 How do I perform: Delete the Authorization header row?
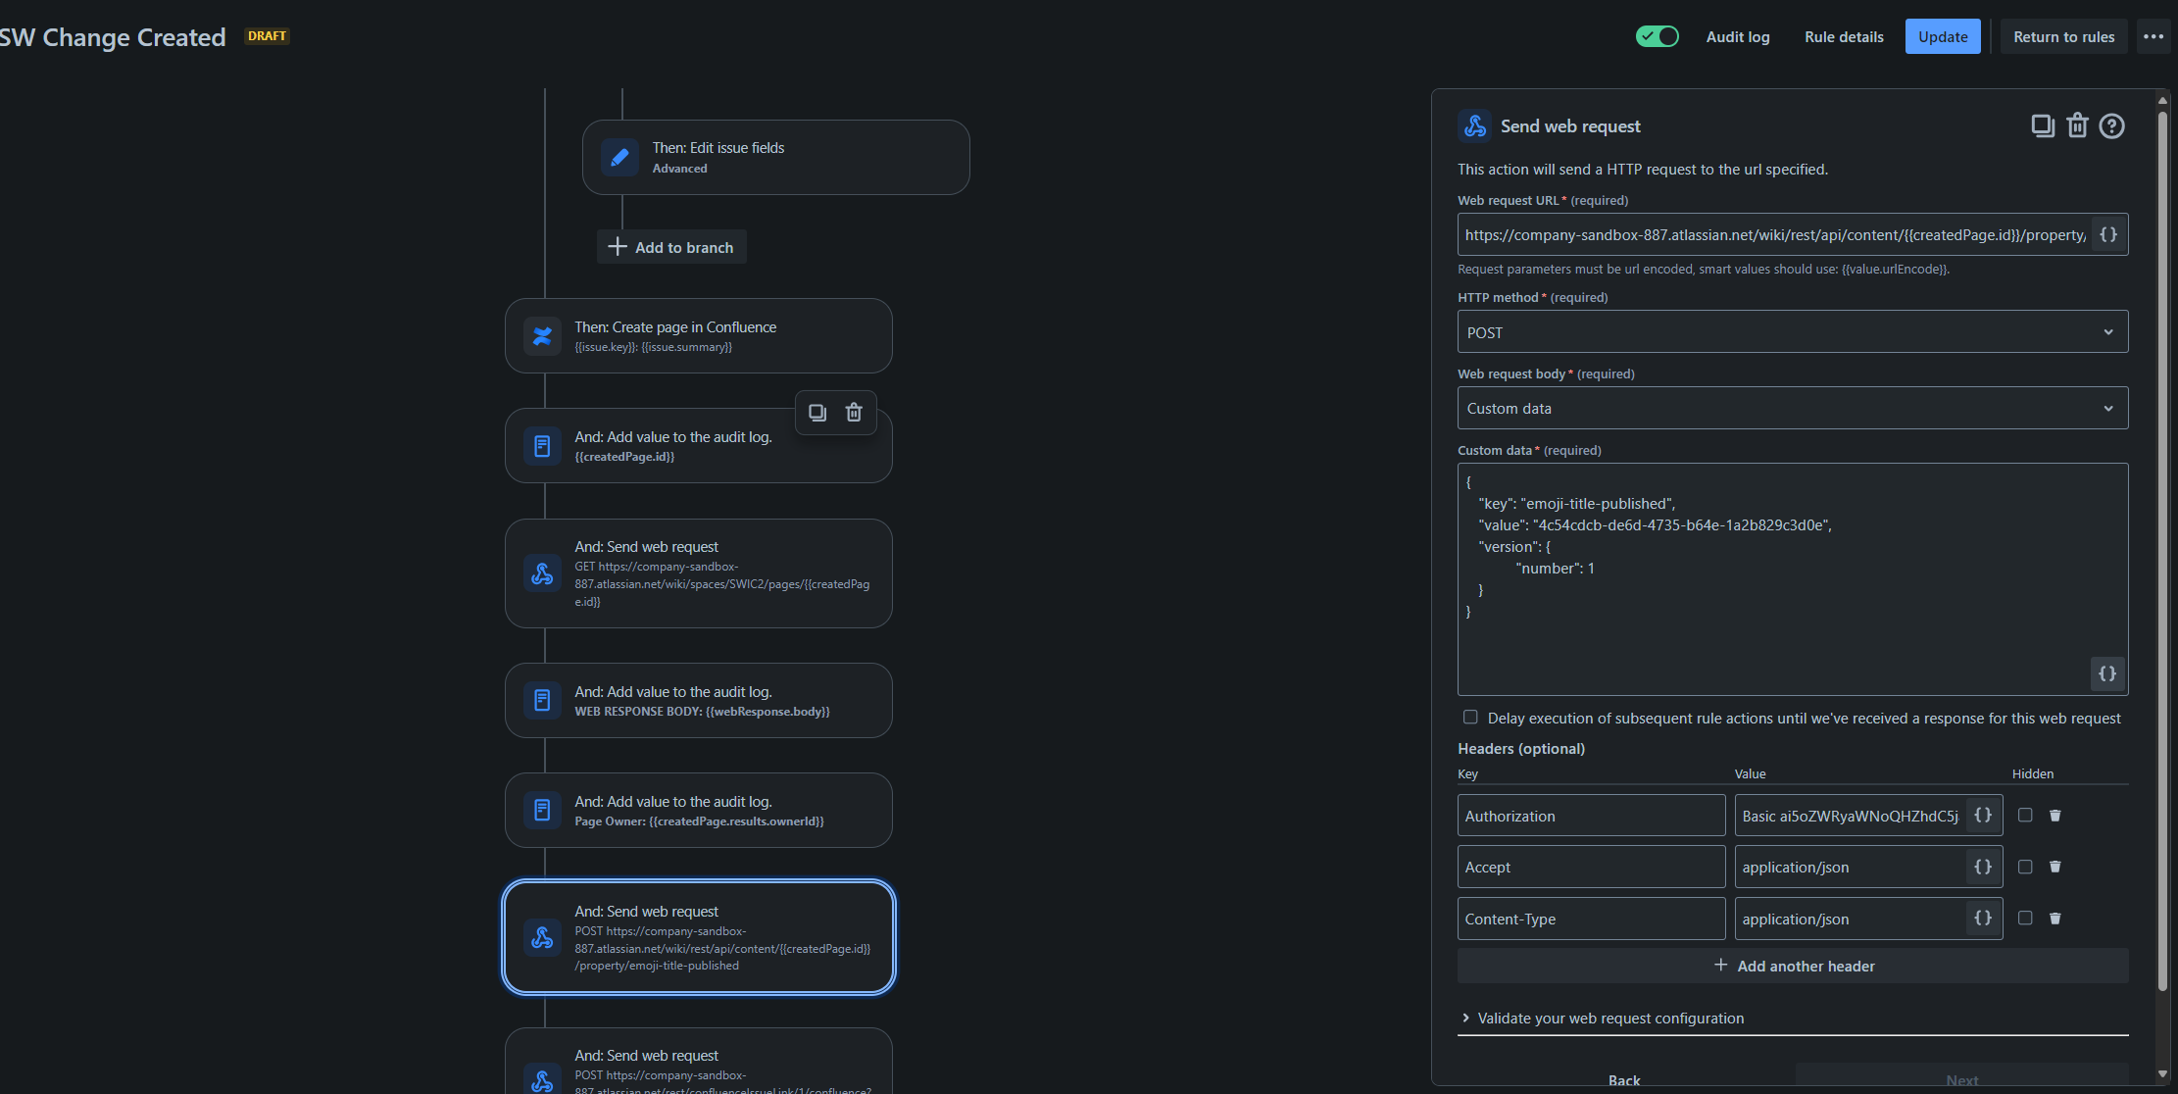[x=2055, y=816]
